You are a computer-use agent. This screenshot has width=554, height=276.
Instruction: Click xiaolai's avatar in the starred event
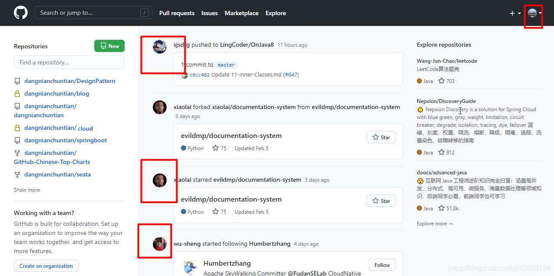click(160, 180)
